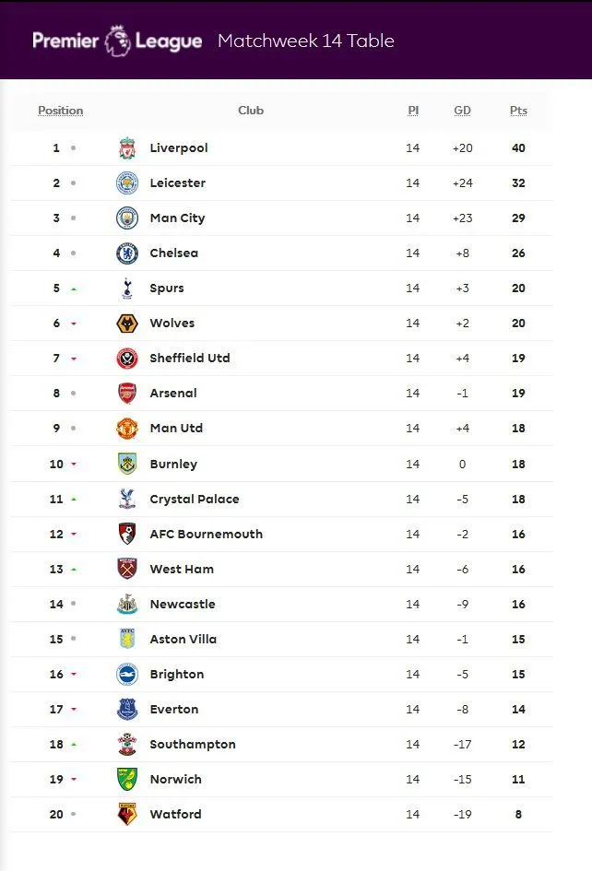
Task: Click the Norwich canary badge
Action: (127, 780)
